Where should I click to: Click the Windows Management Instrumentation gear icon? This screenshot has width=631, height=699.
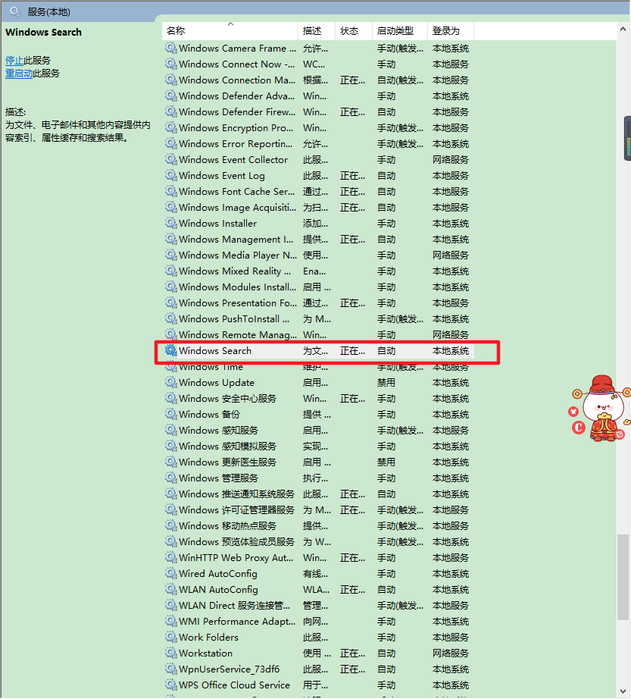point(170,239)
